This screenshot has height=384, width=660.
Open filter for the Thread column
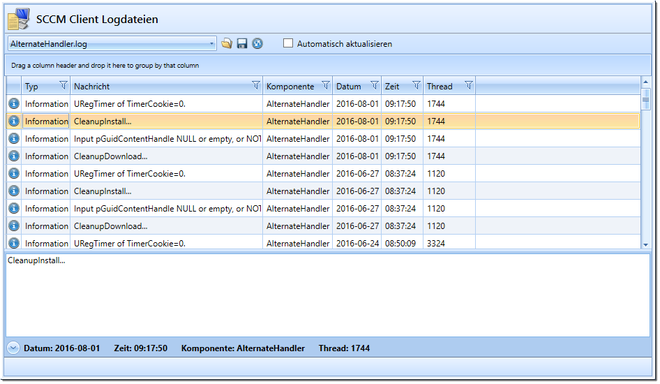(x=468, y=85)
